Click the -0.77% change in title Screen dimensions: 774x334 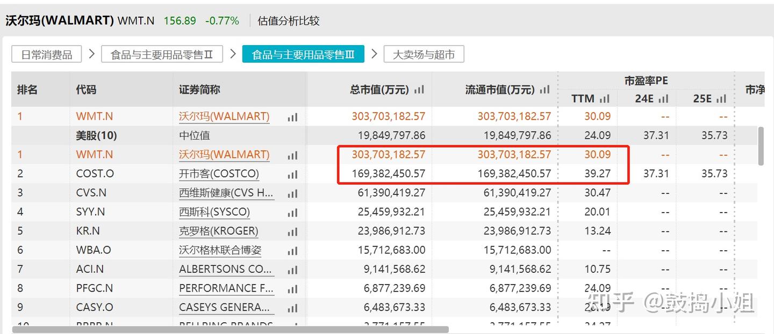coord(222,21)
